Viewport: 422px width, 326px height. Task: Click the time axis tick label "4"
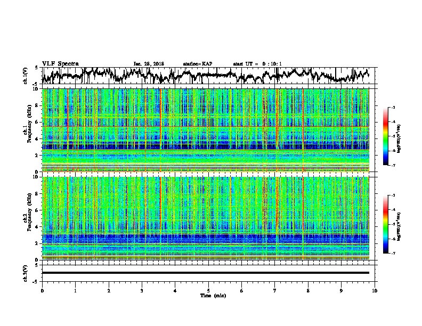pos(175,291)
